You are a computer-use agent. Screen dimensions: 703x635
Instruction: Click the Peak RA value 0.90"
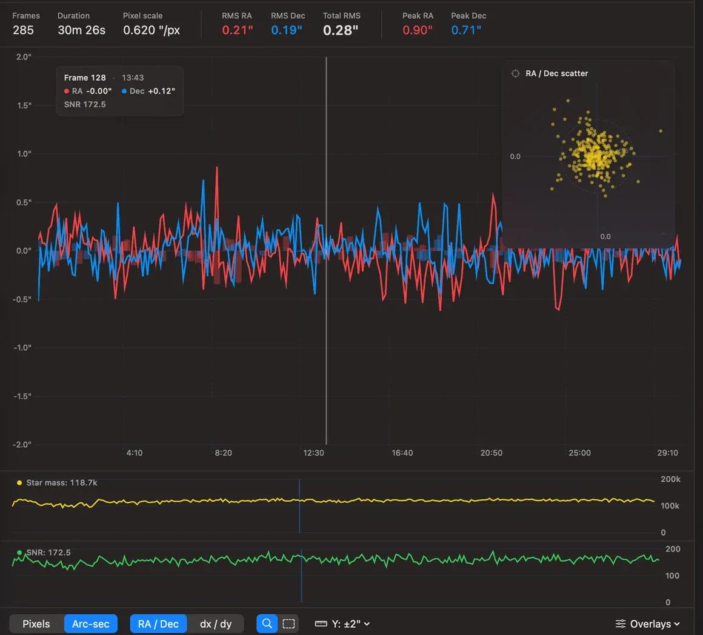pos(418,30)
